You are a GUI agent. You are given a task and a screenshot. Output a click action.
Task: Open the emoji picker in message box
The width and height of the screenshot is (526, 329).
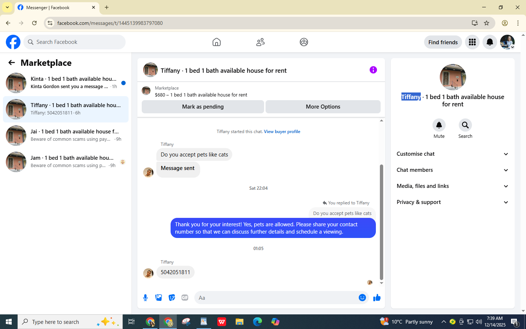pos(362,298)
